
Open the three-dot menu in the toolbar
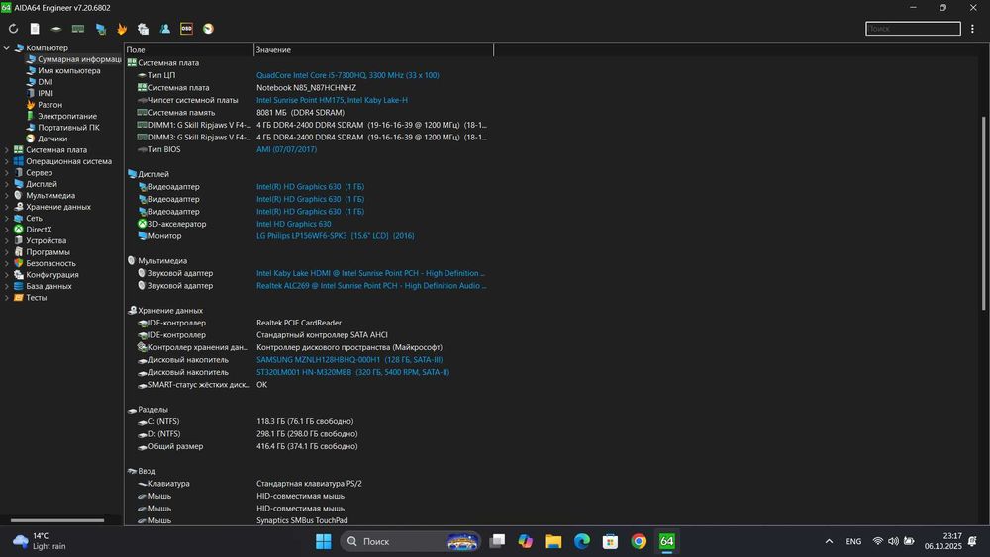point(972,29)
